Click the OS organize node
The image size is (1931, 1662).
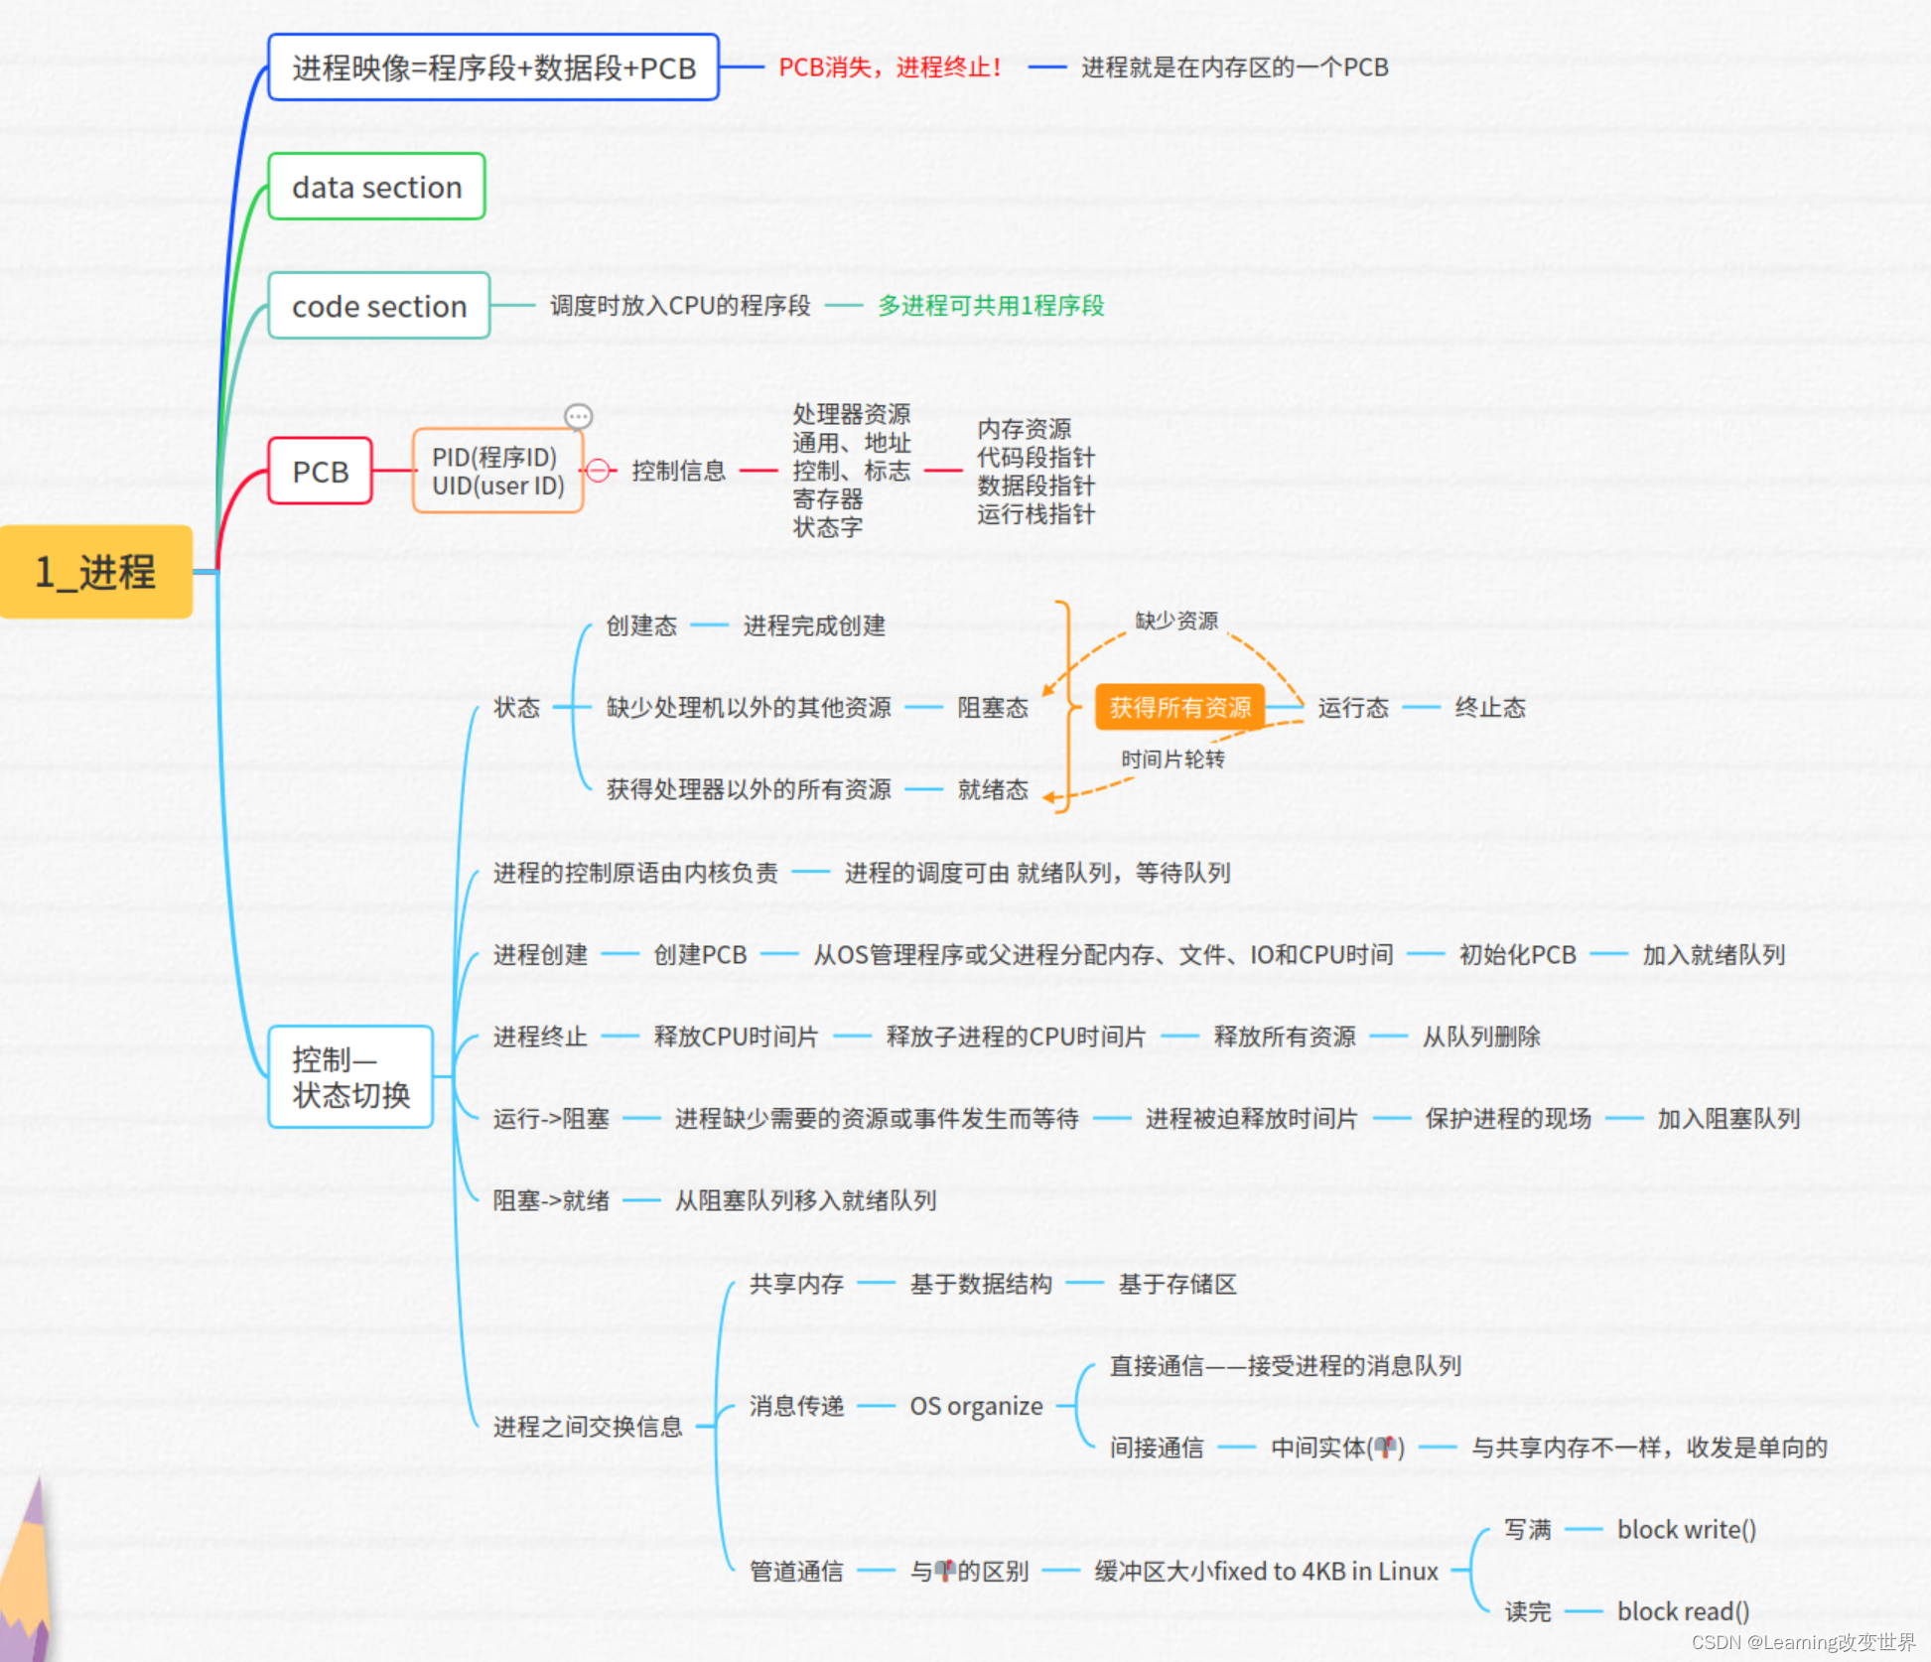pyautogui.click(x=976, y=1406)
